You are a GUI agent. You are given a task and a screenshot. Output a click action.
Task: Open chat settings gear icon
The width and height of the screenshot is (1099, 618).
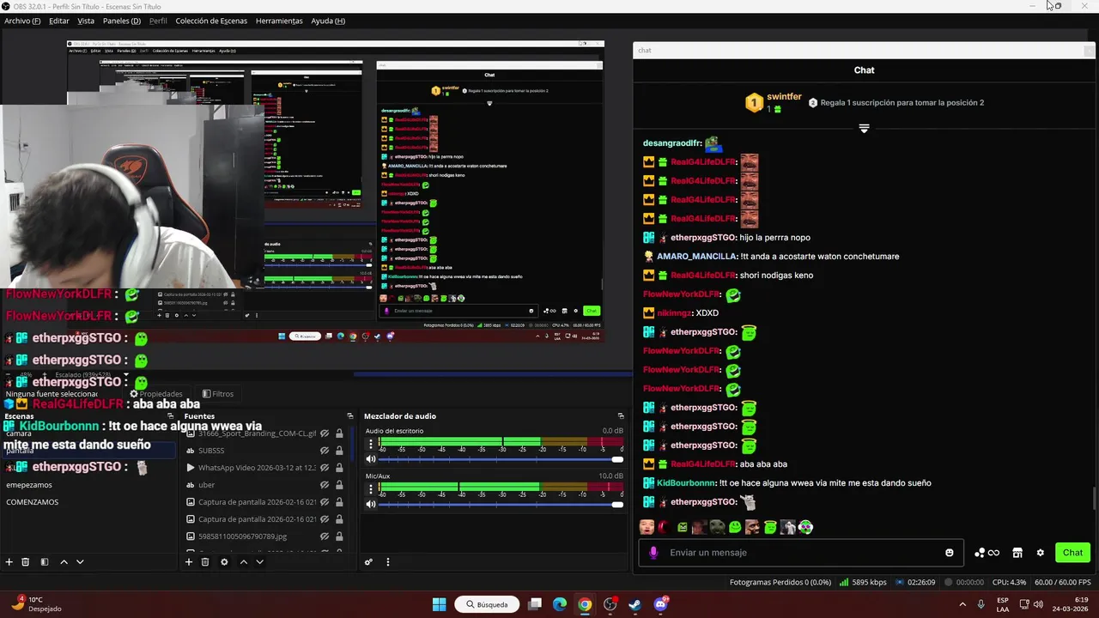click(1041, 553)
